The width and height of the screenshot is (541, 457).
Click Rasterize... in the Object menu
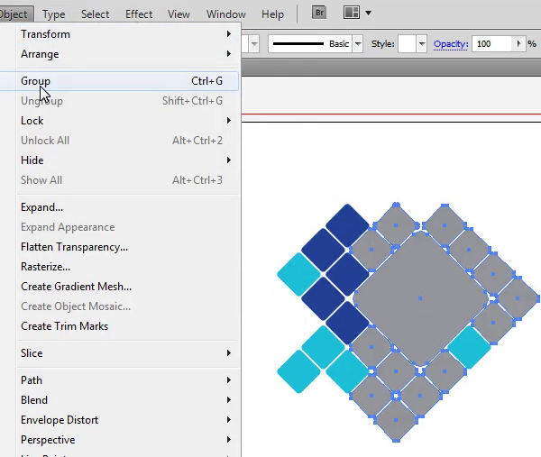[x=45, y=267]
